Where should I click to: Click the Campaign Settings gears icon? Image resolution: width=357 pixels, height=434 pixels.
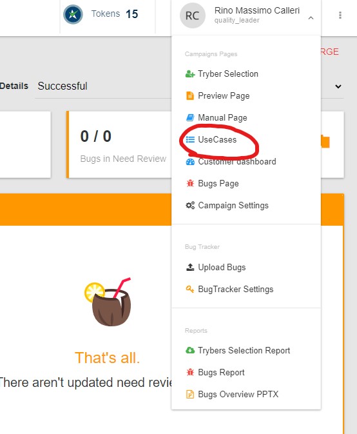pos(190,205)
